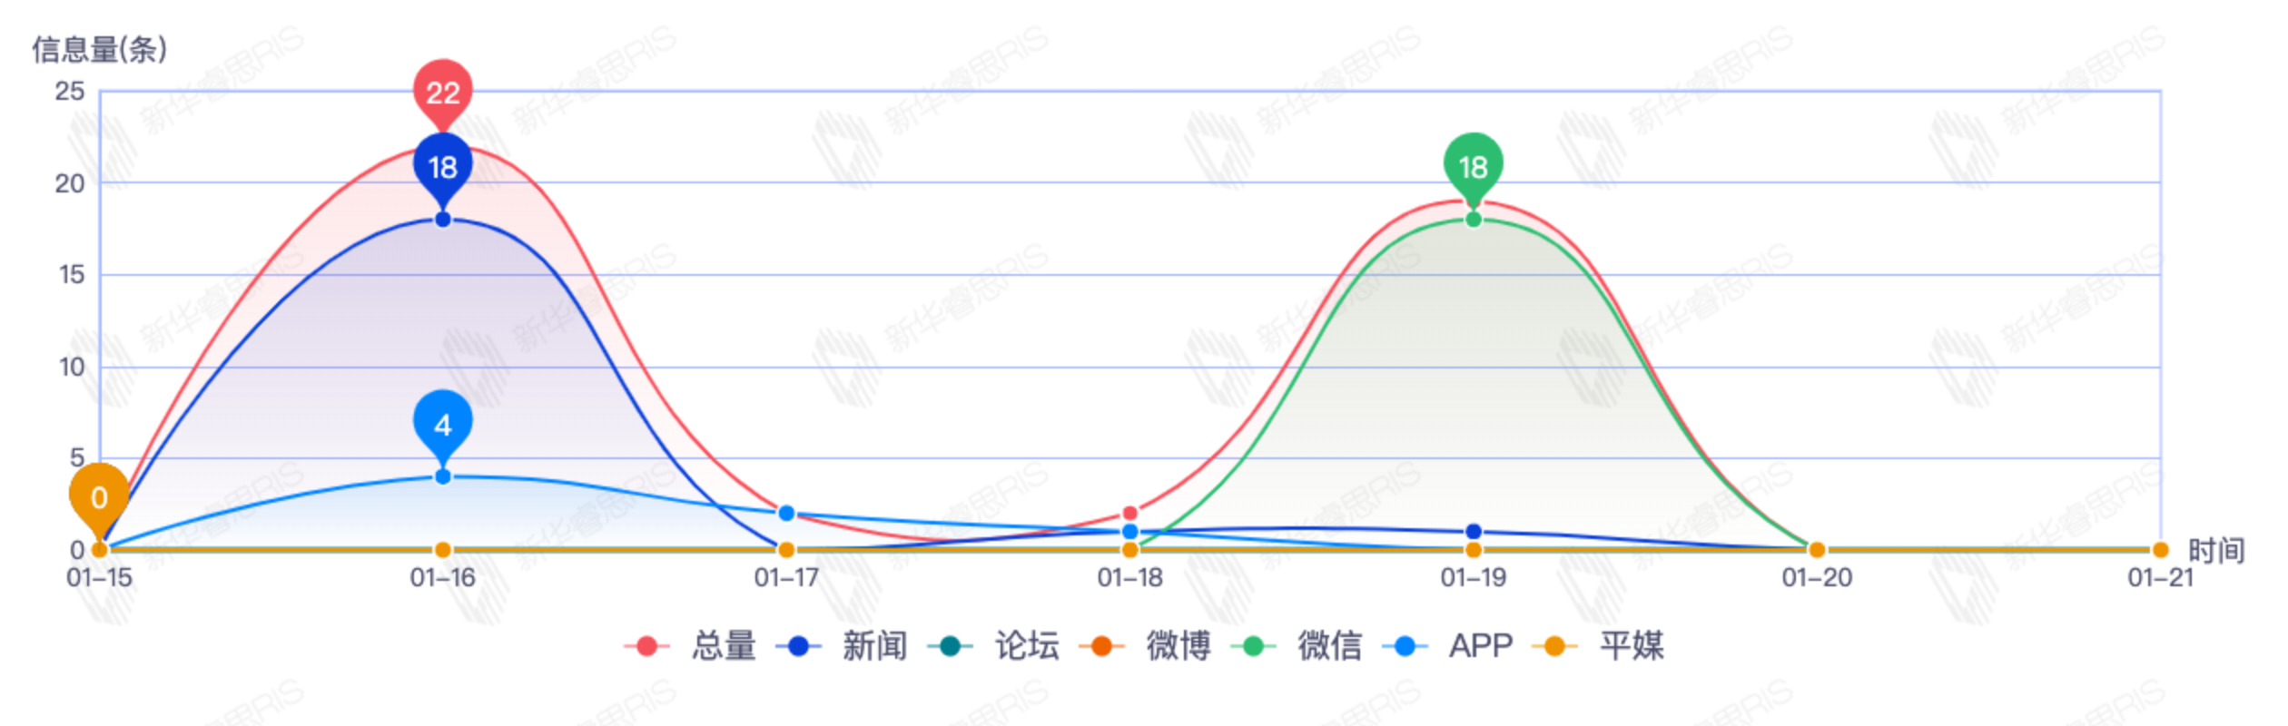Toggle the APP series legend
This screenshot has height=726, width=2288.
1449,646
